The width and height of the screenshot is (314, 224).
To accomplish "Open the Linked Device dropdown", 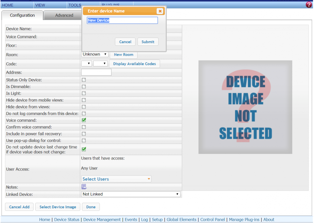I will [131, 194].
